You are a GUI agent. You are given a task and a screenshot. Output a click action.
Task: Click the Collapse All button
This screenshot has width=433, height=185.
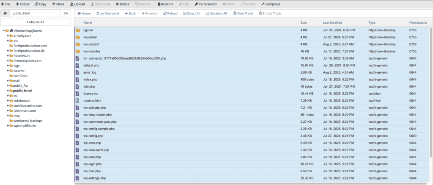point(36,22)
